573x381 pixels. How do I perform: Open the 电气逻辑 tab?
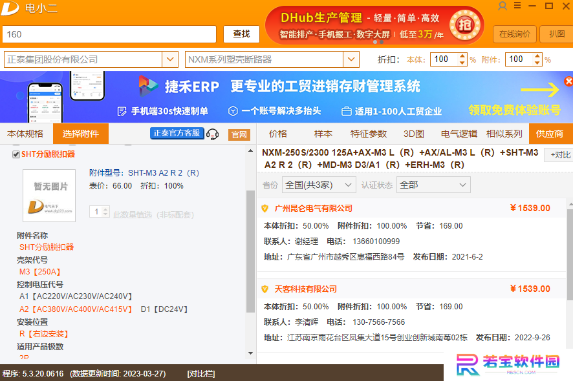pyautogui.click(x=459, y=134)
